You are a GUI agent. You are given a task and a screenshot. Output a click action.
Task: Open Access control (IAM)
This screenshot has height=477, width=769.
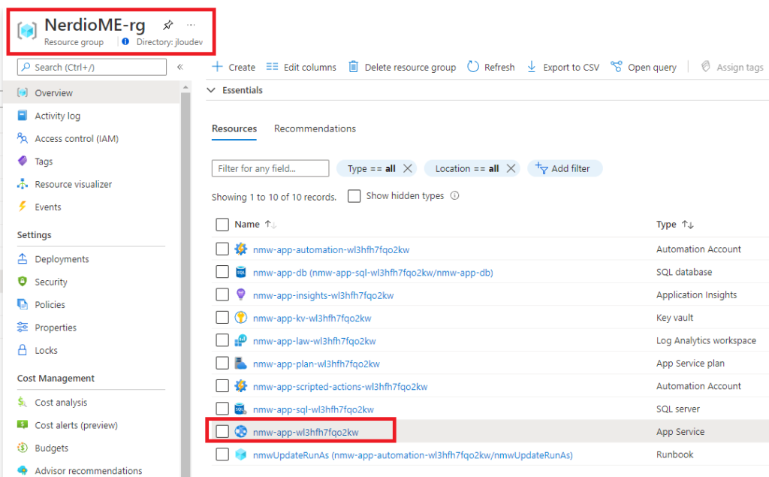[x=77, y=139]
